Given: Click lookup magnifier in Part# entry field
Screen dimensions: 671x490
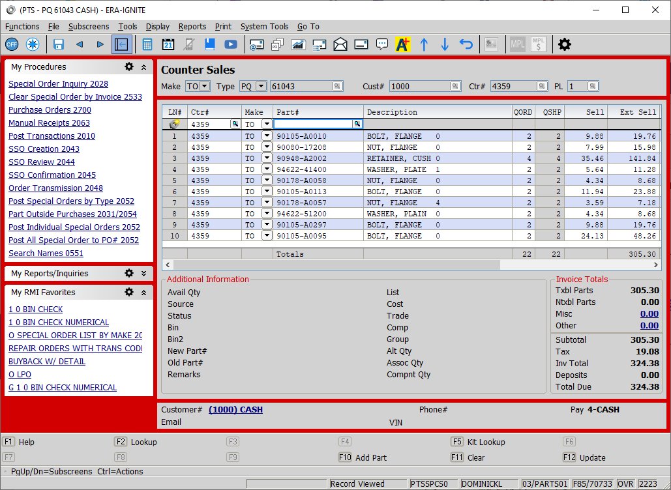Looking at the screenshot, I should pyautogui.click(x=357, y=124).
